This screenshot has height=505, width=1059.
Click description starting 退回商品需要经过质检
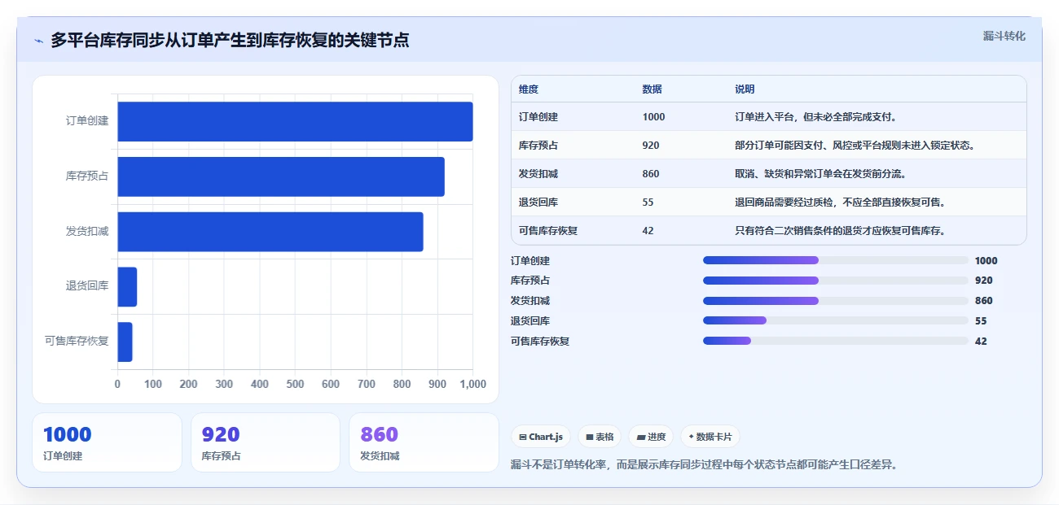pos(841,202)
